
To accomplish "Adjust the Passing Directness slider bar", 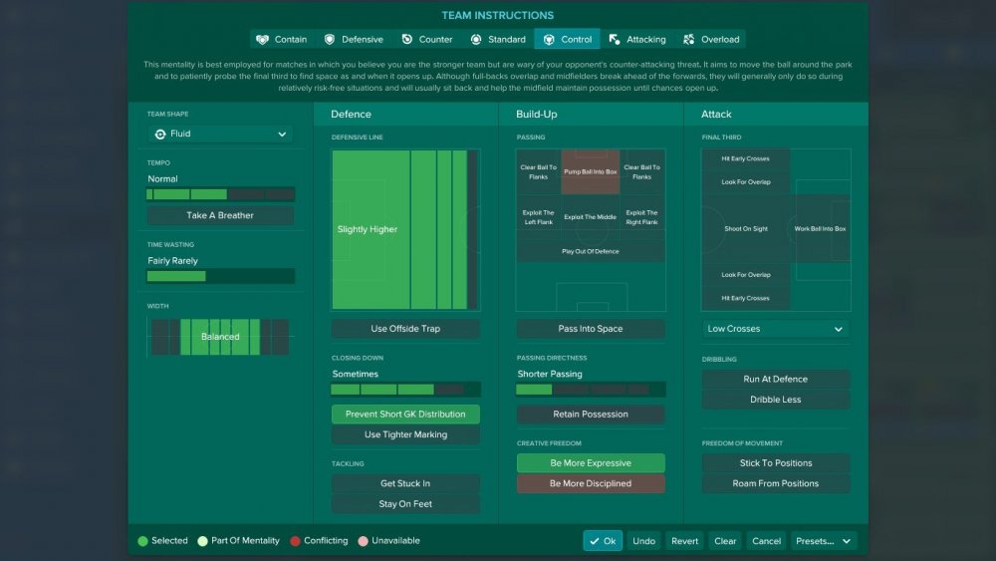I will pos(591,390).
